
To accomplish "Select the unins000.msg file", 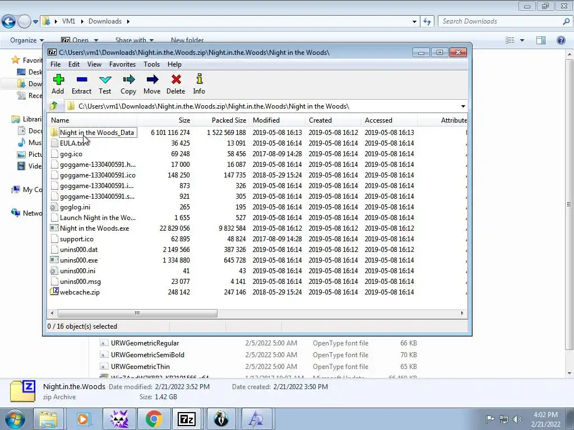I will pyautogui.click(x=80, y=282).
